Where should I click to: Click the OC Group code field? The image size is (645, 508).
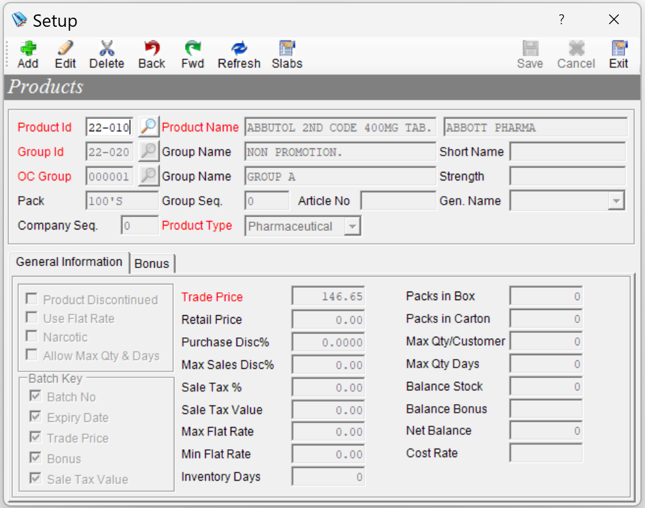click(110, 177)
